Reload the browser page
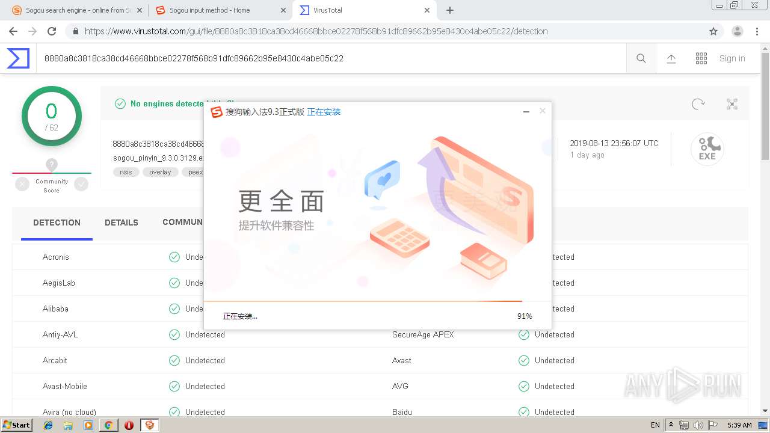This screenshot has width=770, height=433. (52, 31)
